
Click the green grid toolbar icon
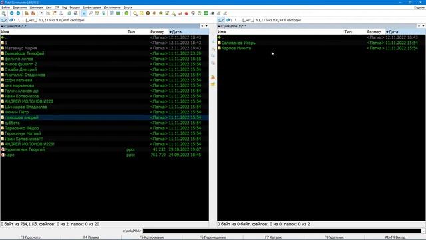[x=206, y=13]
